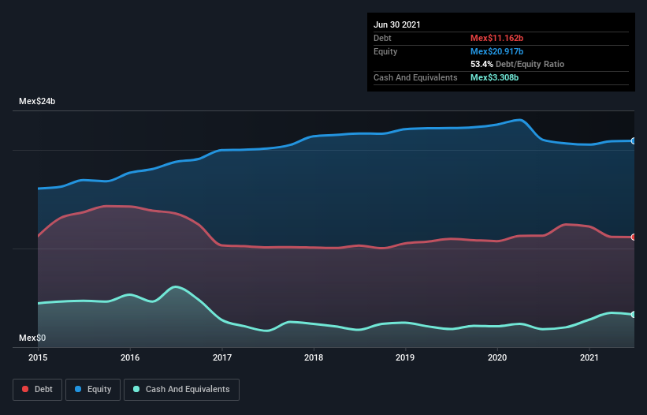Select the Cash endpoint marker on chart
The image size is (647, 415).
pos(634,315)
